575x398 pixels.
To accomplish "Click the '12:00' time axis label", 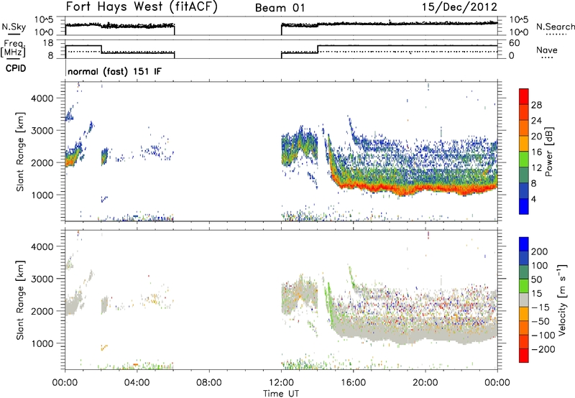I will (281, 383).
